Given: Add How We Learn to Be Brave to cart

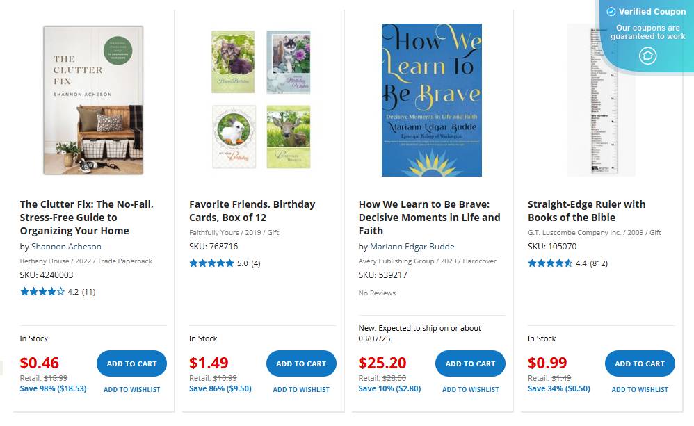Looking at the screenshot, I should (x=470, y=363).
